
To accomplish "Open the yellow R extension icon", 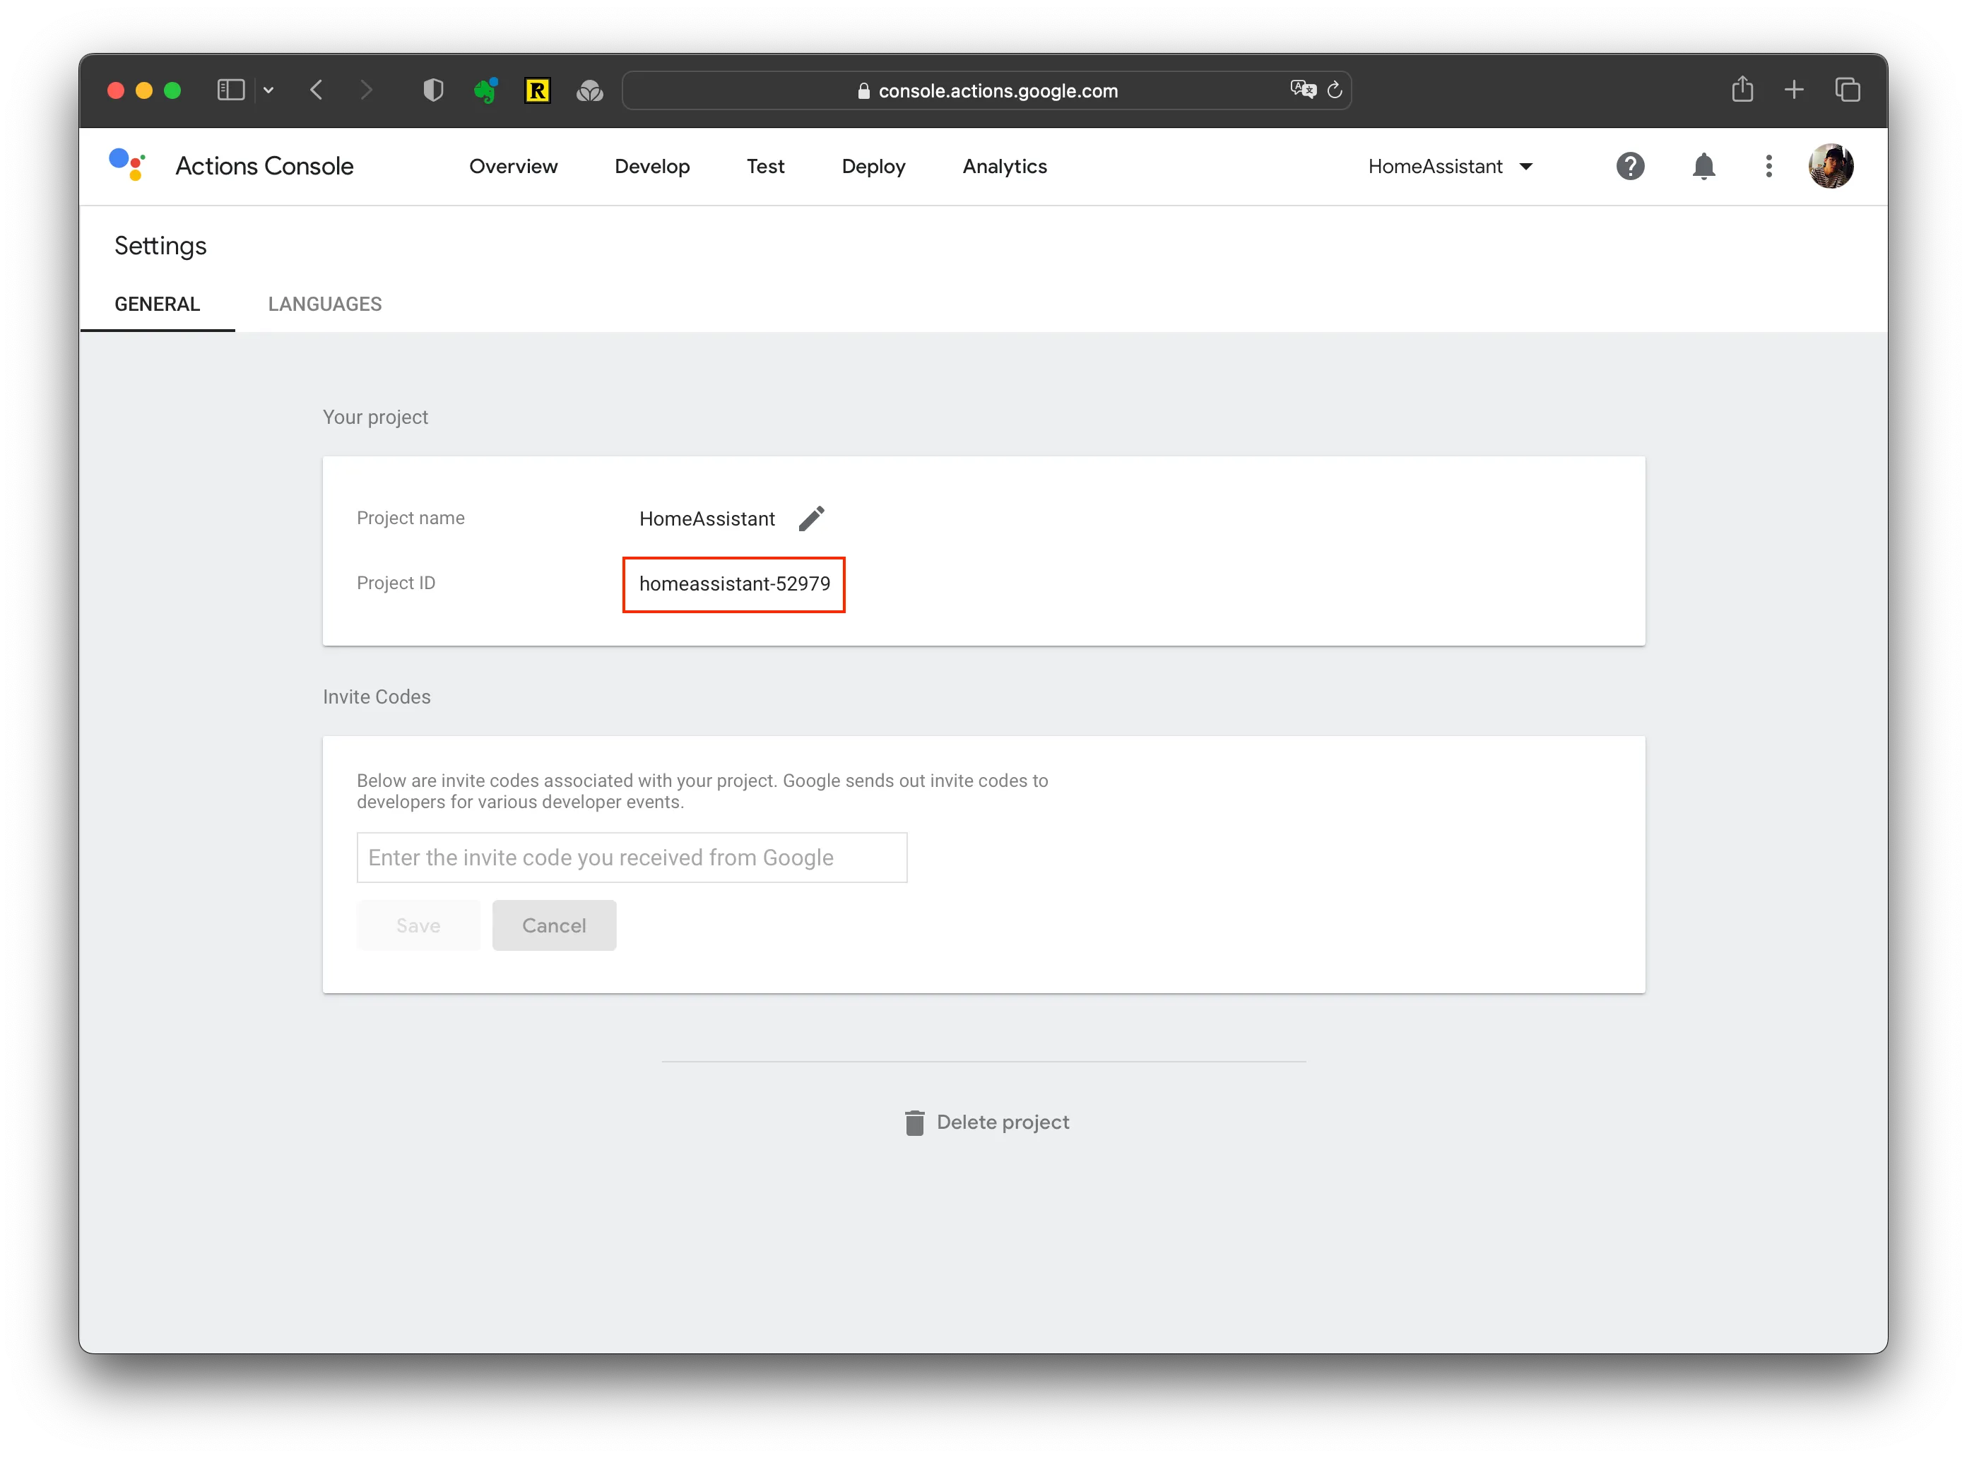I will pos(537,90).
